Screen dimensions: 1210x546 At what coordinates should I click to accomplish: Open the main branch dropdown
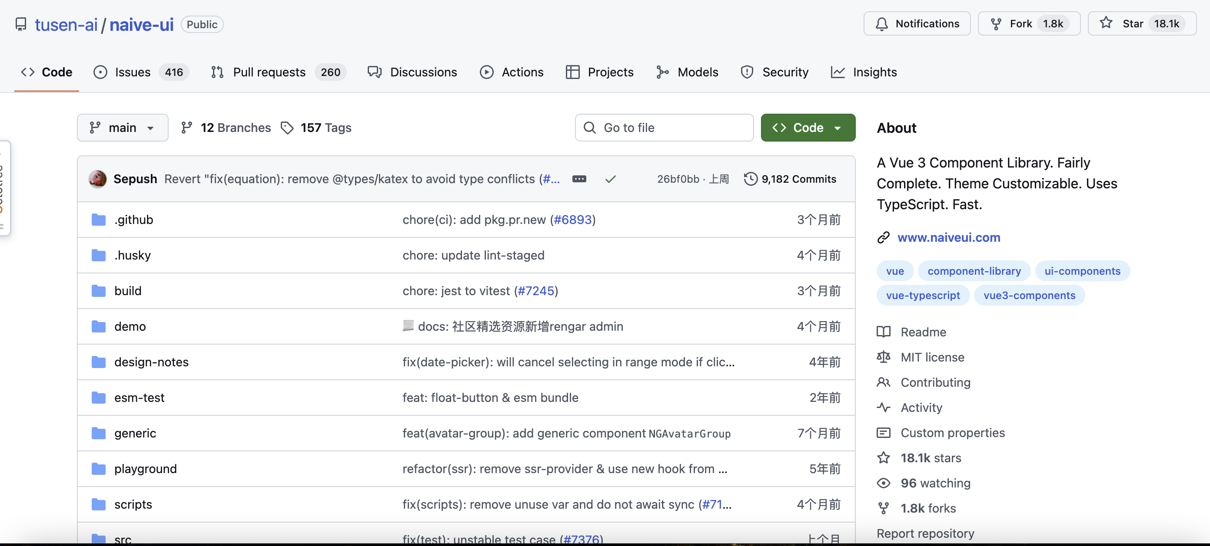tap(122, 127)
